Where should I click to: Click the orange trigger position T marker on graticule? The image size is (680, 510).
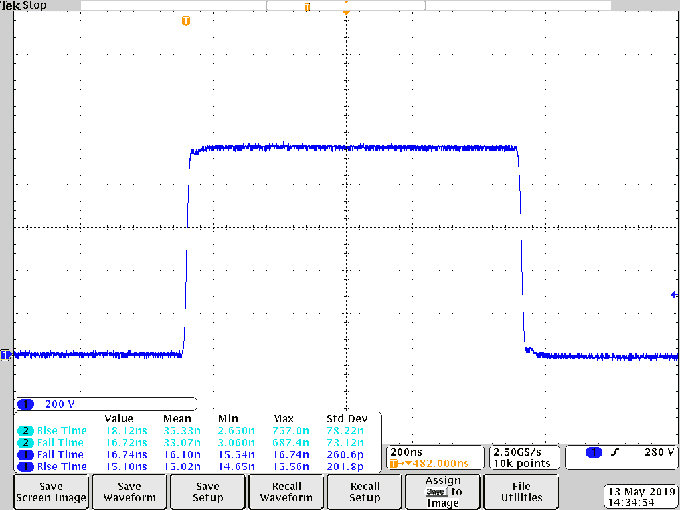tap(186, 21)
